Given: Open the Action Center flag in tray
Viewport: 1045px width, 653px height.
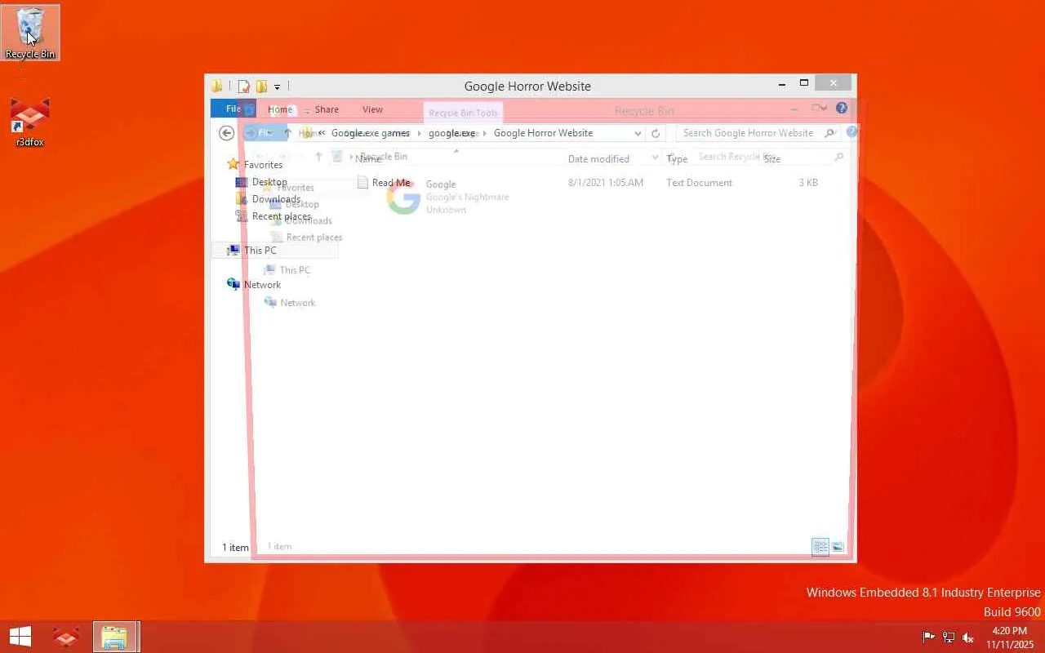Looking at the screenshot, I should click(x=928, y=637).
